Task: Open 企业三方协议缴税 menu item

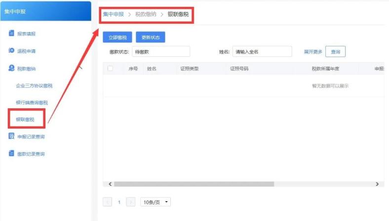Action: (34, 86)
